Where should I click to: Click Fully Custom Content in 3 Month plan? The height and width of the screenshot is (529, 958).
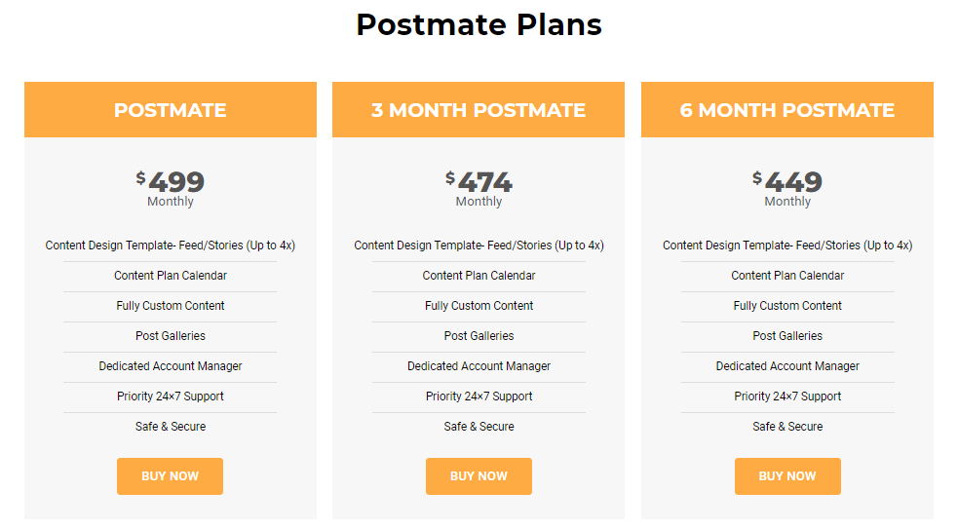[x=479, y=306]
